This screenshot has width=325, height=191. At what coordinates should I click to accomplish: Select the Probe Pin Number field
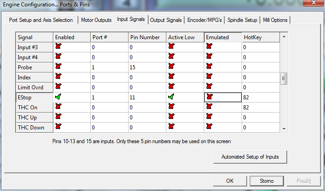coord(146,67)
